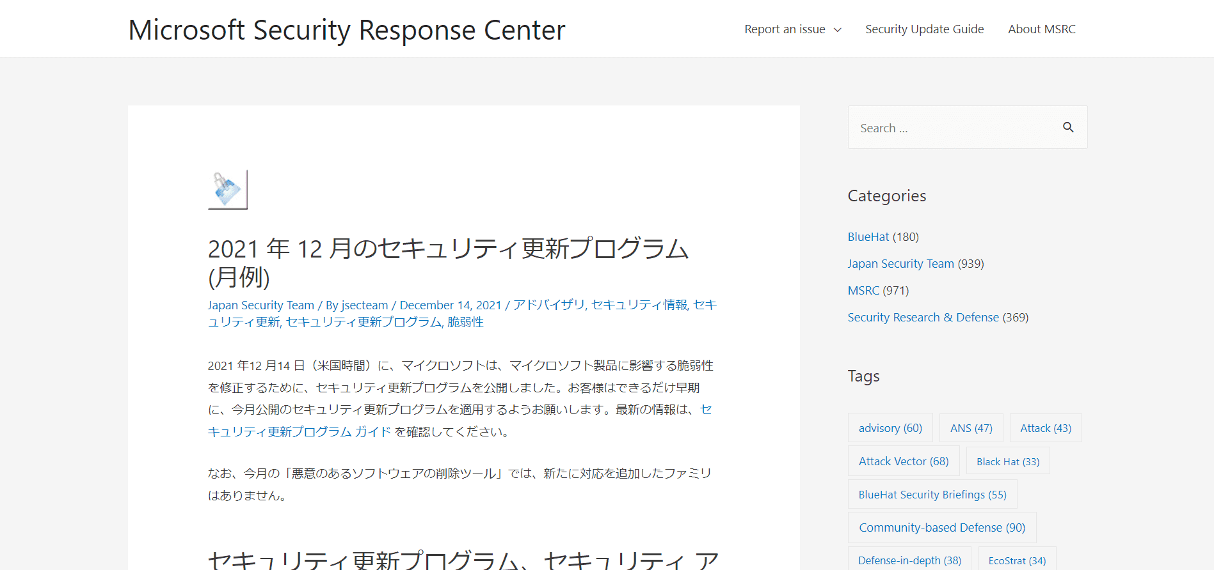Screen dimensions: 1214x570
Task: Select the advisory (60) tag
Action: 890,428
